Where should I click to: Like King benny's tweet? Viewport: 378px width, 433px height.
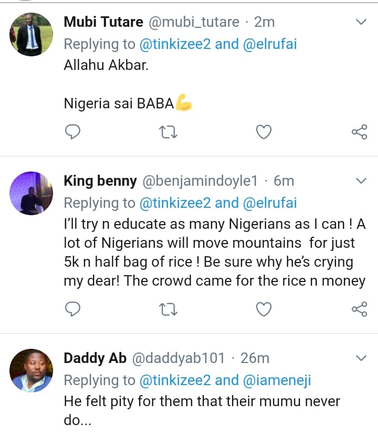click(264, 309)
